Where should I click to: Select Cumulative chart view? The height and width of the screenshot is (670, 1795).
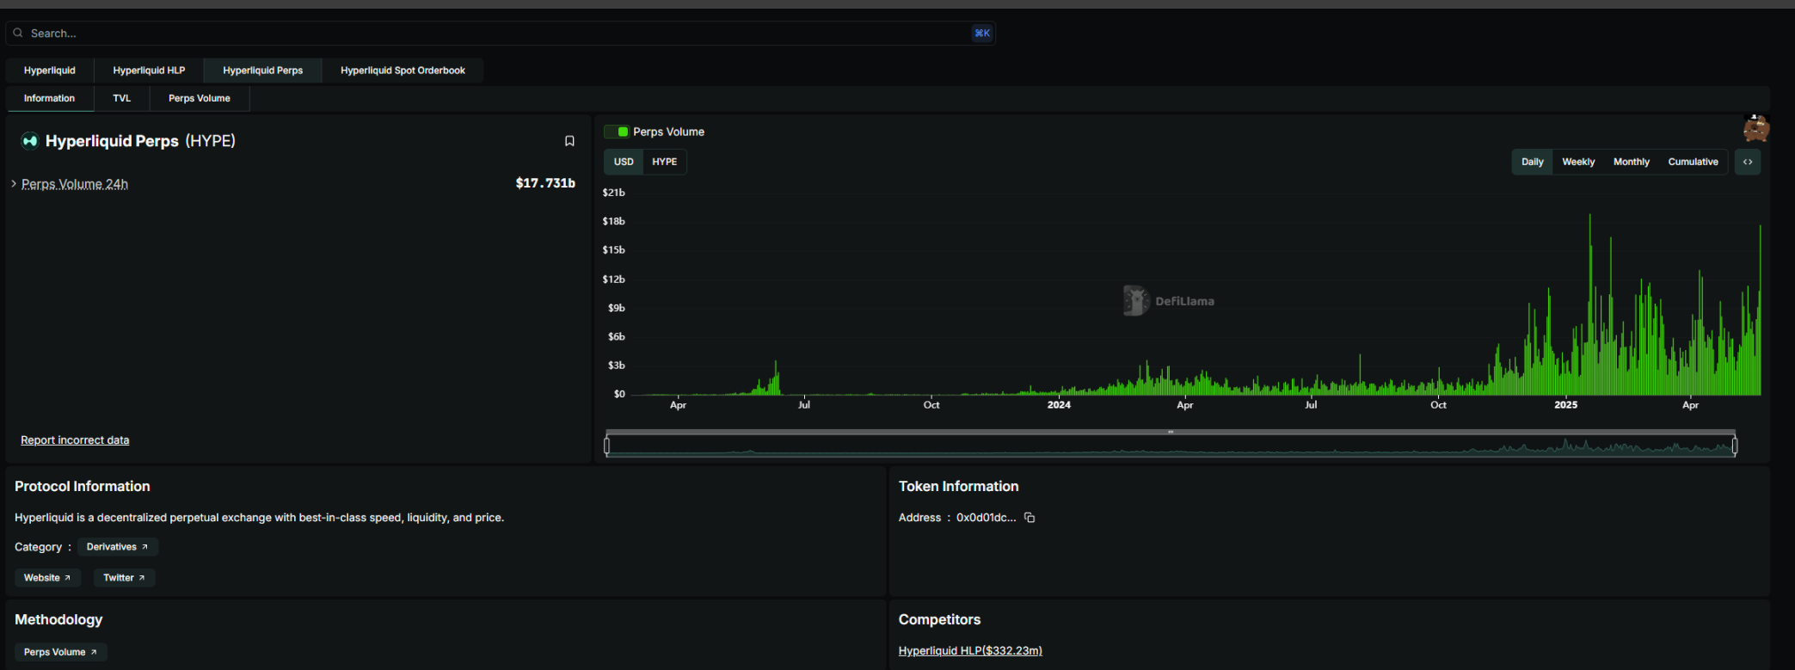[1693, 162]
